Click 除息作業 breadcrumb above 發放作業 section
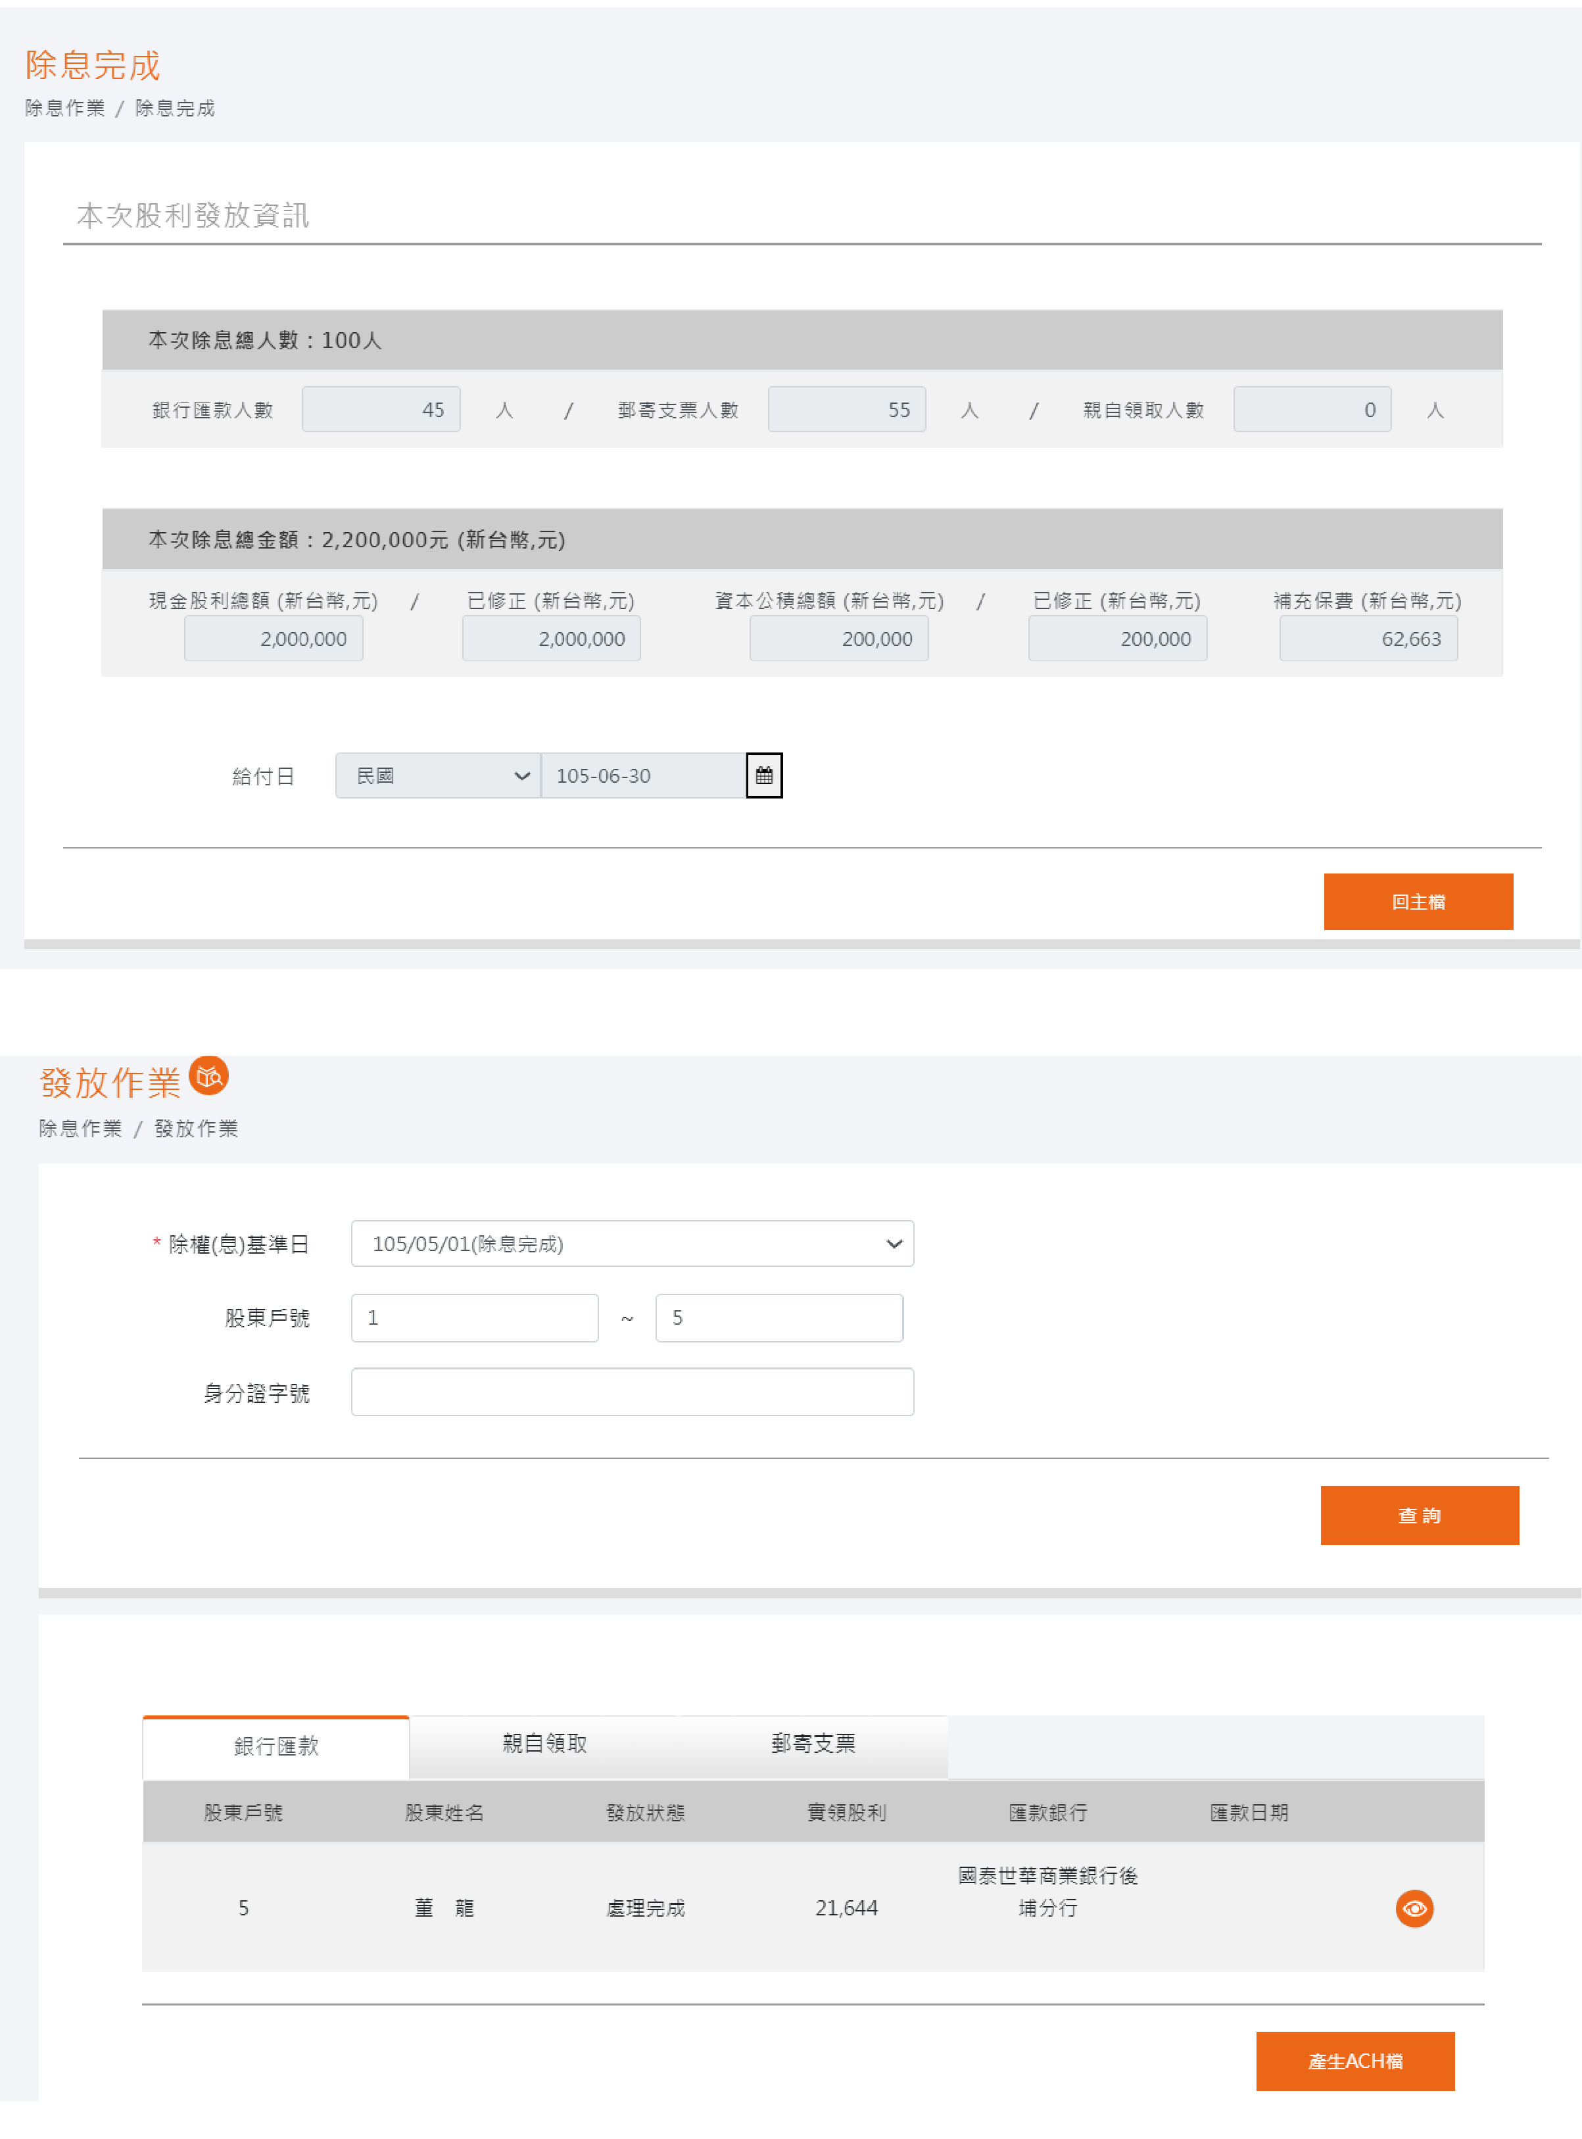This screenshot has height=2139, width=1582. coord(80,1129)
